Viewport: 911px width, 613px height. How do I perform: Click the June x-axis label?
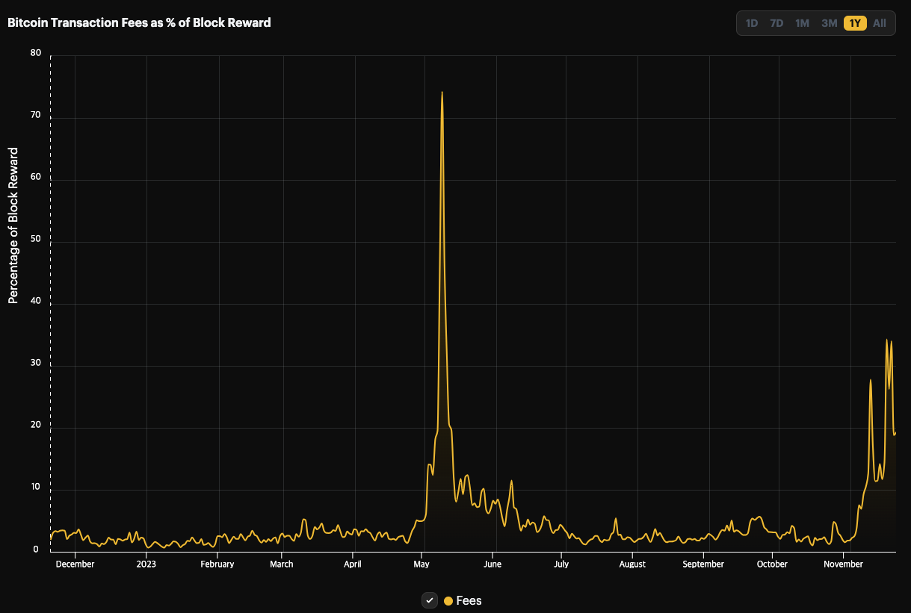[492, 564]
